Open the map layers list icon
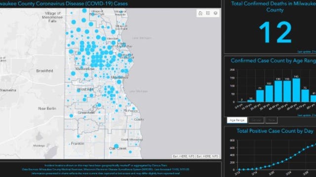Image resolution: width=316 pixels, height=177 pixels. (215, 13)
